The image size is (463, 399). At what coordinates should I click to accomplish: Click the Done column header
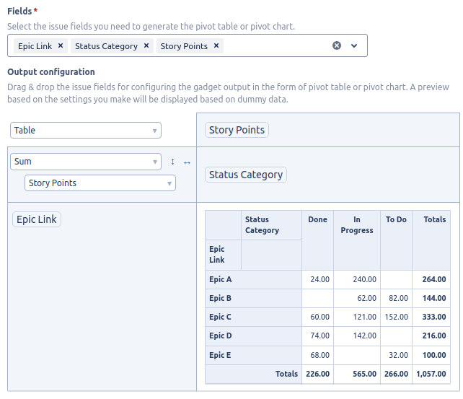point(318,240)
